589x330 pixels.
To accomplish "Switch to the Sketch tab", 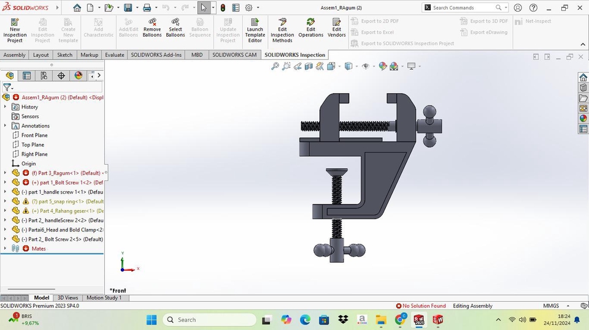I will 64,54.
